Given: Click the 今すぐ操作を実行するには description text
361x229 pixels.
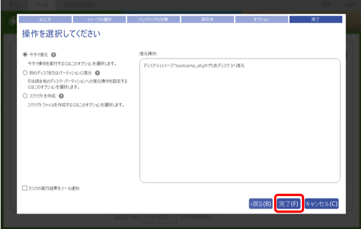Looking at the screenshot, I should tap(72, 64).
